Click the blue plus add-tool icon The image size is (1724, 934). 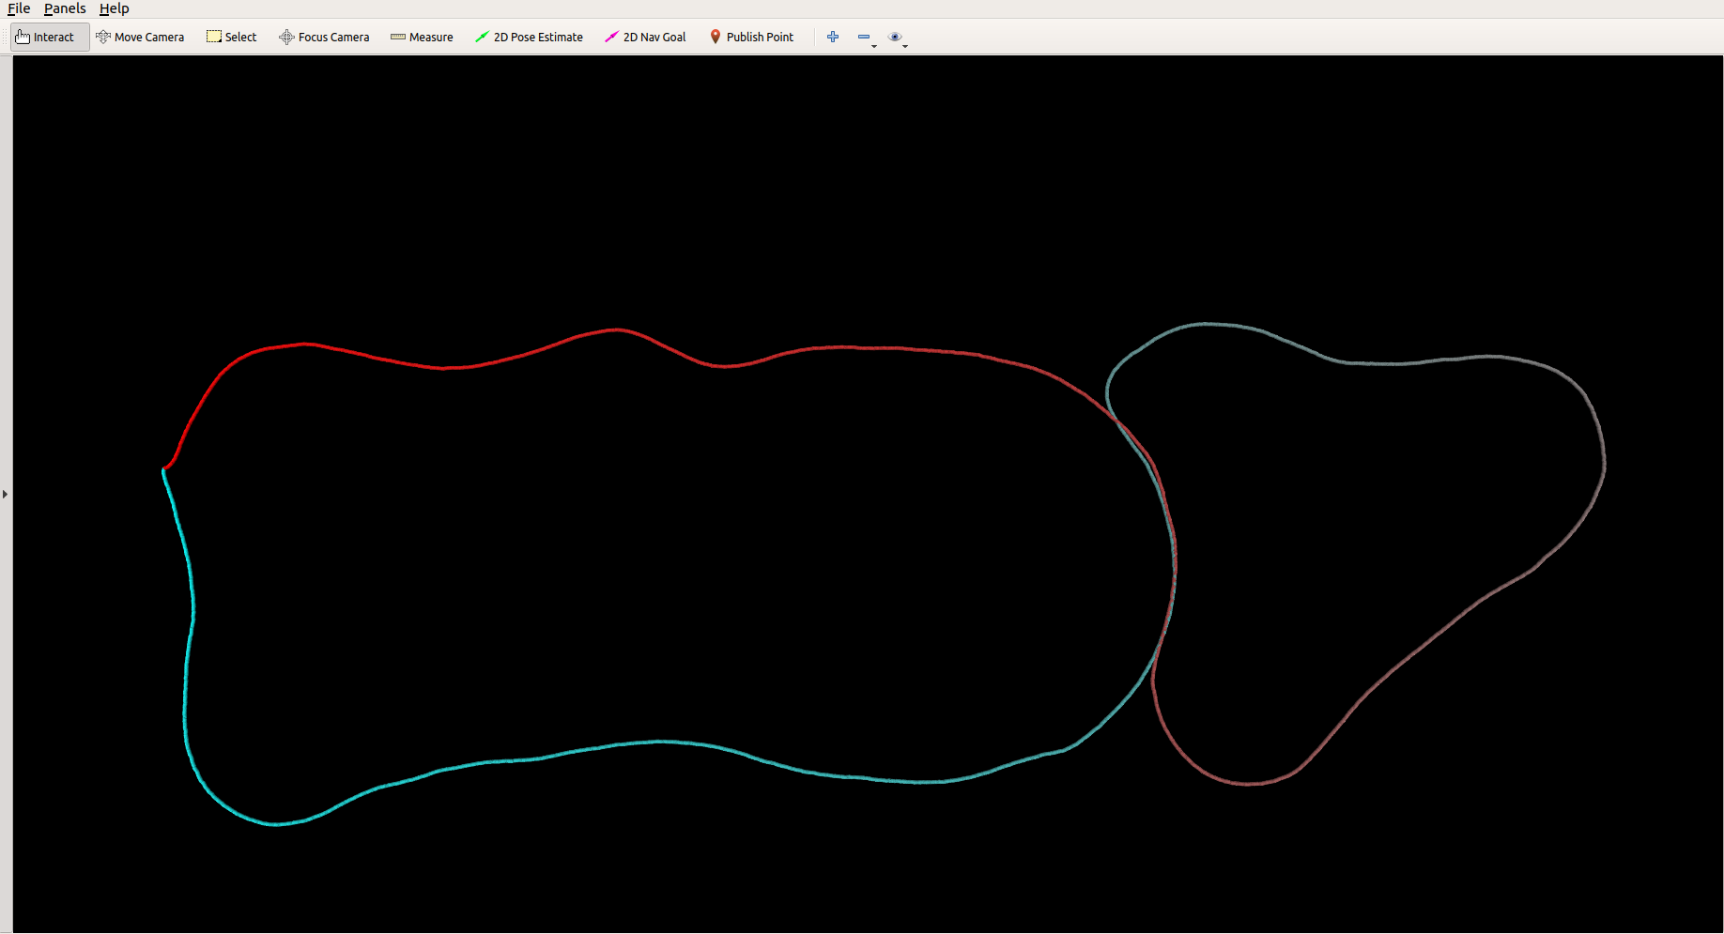[833, 38]
